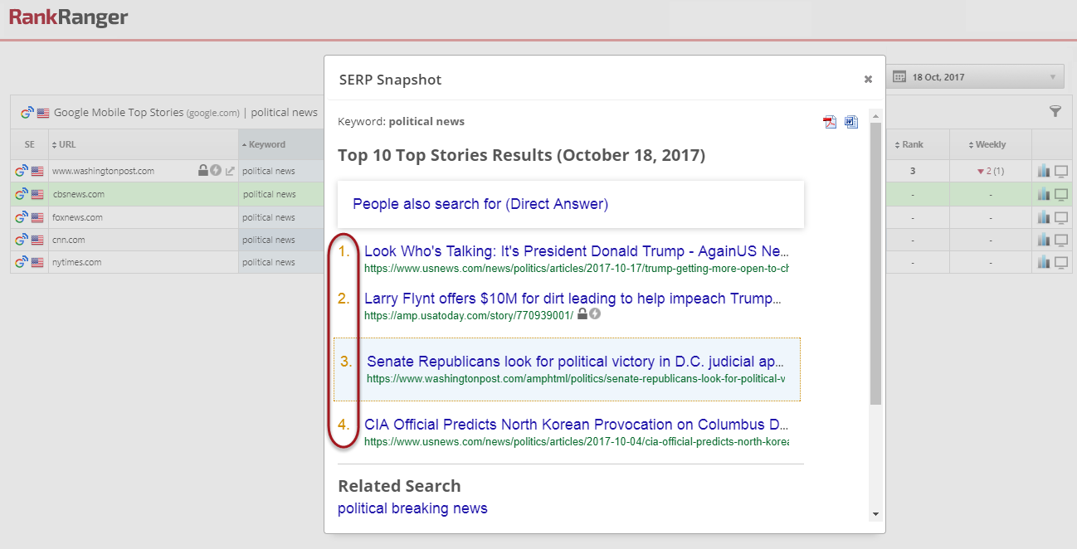This screenshot has width=1077, height=549.
Task: Sort the table by URL column
Action: coord(66,144)
